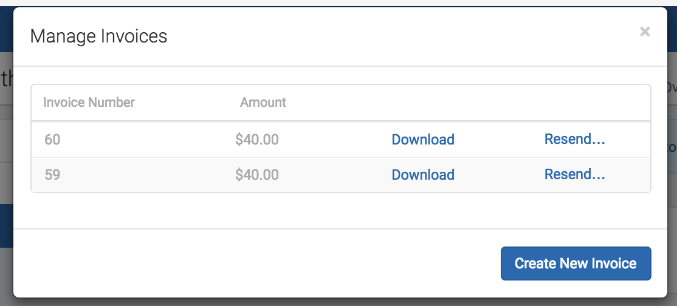
Task: Download invoice number 59
Action: coord(423,174)
